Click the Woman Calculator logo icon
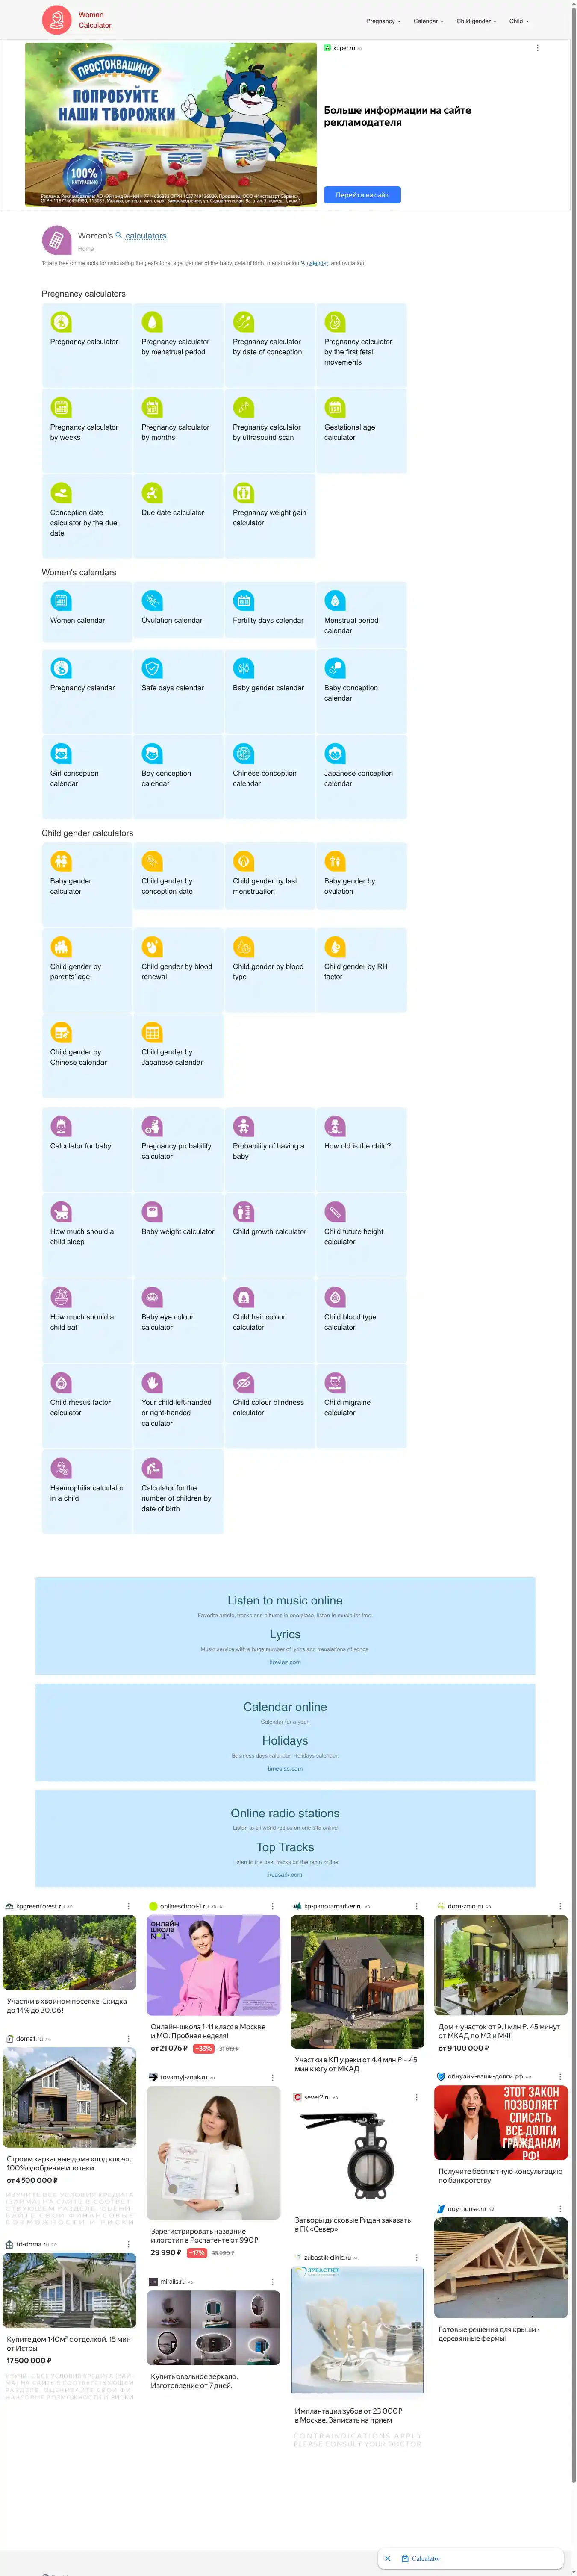The height and width of the screenshot is (2576, 577). click(57, 20)
